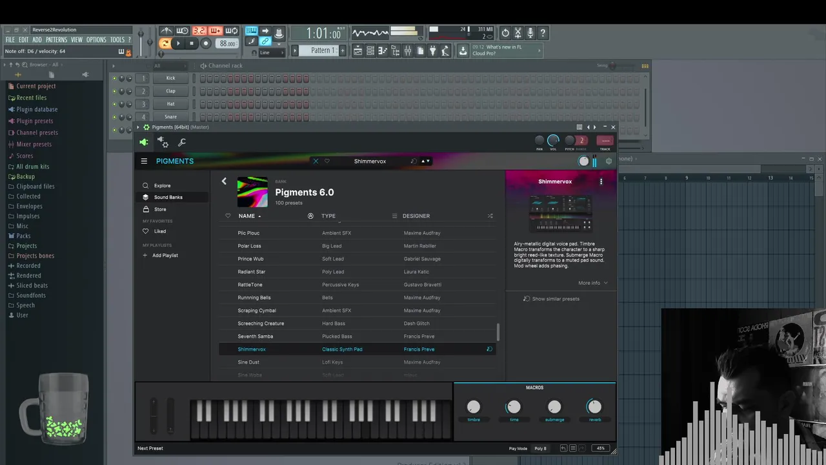The height and width of the screenshot is (465, 826).
Task: Open the TOOLS menu
Action: [x=117, y=40]
